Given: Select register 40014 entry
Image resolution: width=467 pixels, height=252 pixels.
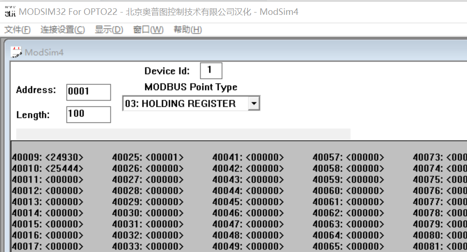Looking at the screenshot, I should 48,213.
